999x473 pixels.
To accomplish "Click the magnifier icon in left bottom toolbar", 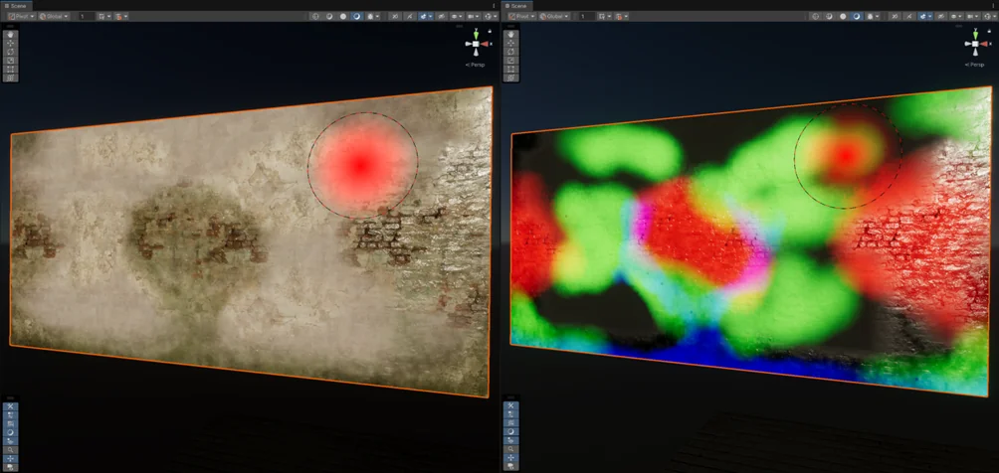I will [11, 449].
